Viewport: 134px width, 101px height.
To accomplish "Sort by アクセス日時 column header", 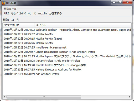I will point(19,25).
